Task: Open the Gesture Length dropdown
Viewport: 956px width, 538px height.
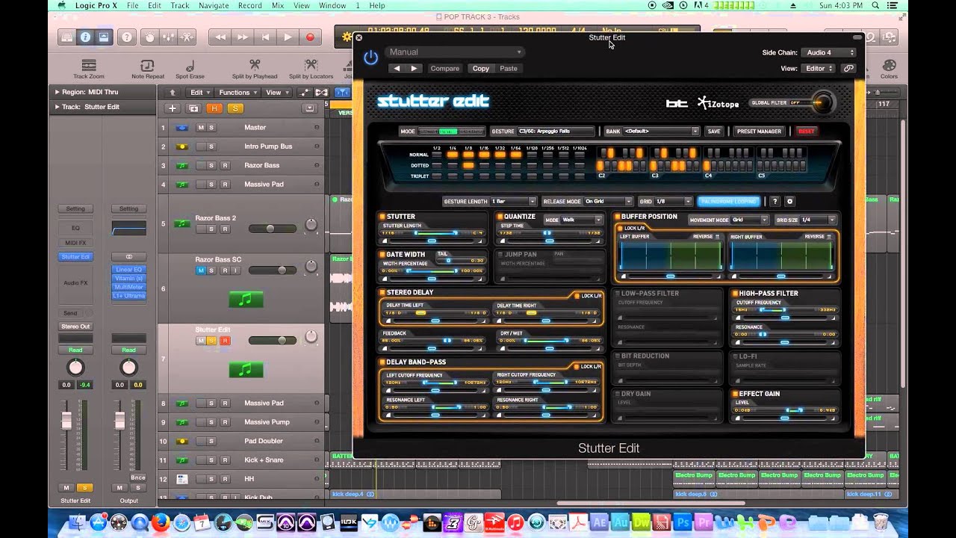Action: tap(513, 201)
